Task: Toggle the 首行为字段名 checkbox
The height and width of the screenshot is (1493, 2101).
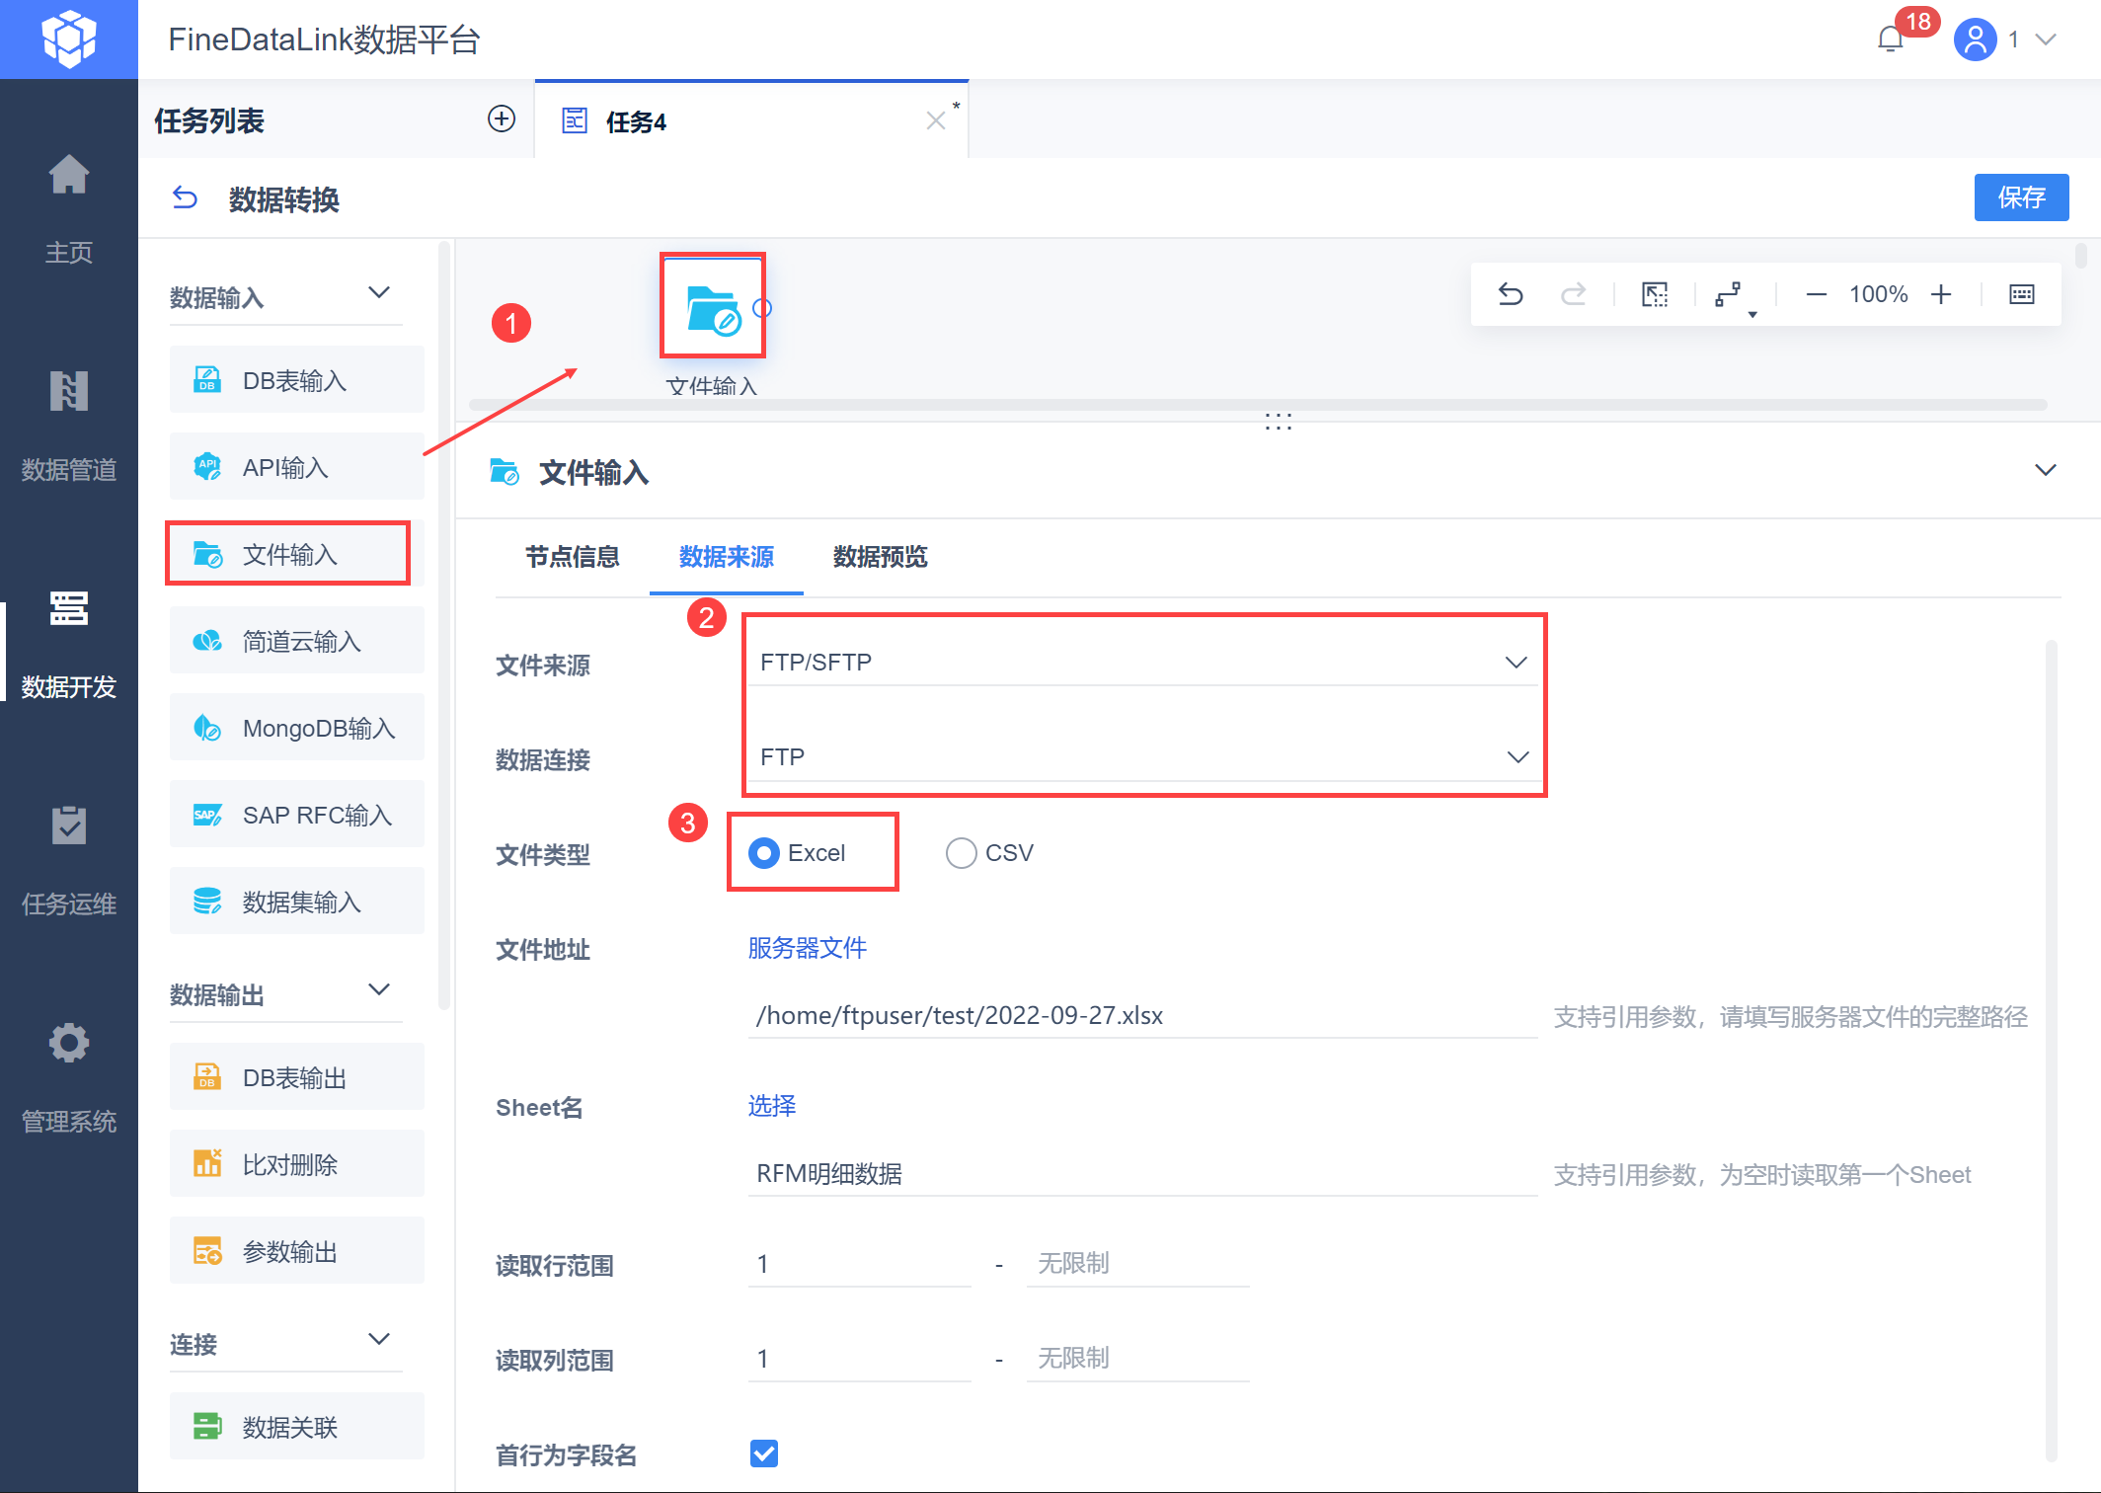Action: [763, 1454]
